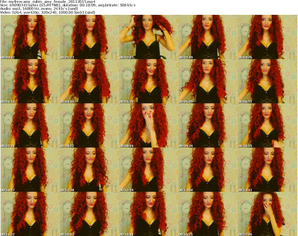Open the thumbnail at 00:06:51
Viewport: 298px width, 236px height.
(268, 81)
